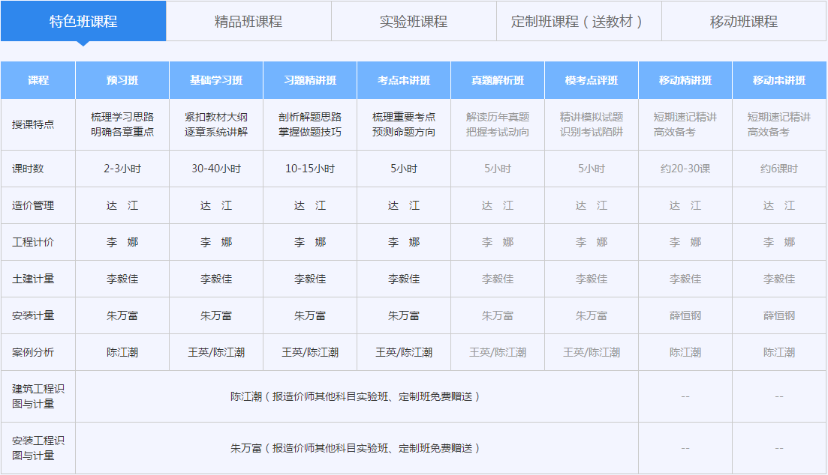
Task: Select 王英/陈江潮 under 模考点评班 for 案例分析
Action: tap(592, 352)
